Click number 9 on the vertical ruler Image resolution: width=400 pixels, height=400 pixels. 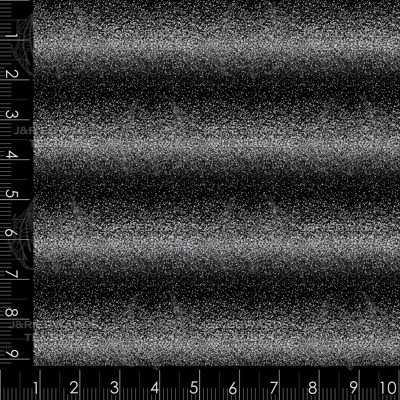click(12, 353)
